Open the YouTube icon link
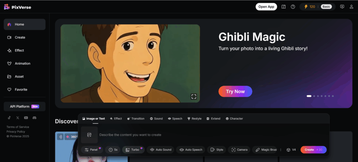Screen dimensions: 358x162 (26, 118)
